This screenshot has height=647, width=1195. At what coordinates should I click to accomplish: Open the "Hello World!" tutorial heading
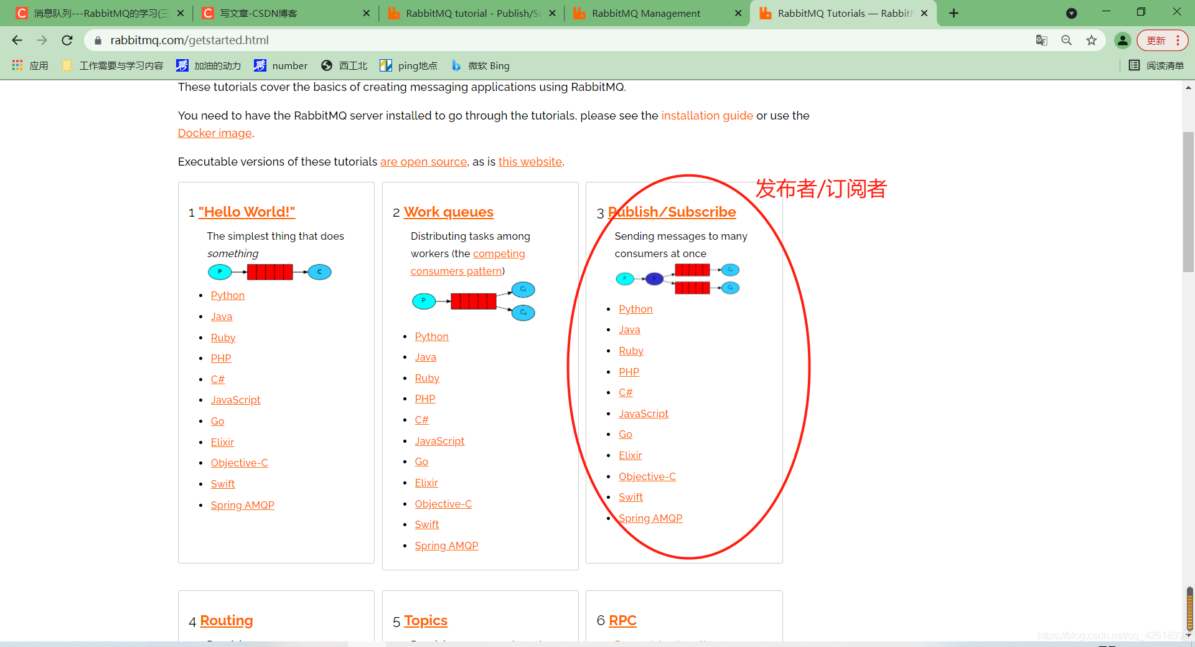(x=246, y=212)
